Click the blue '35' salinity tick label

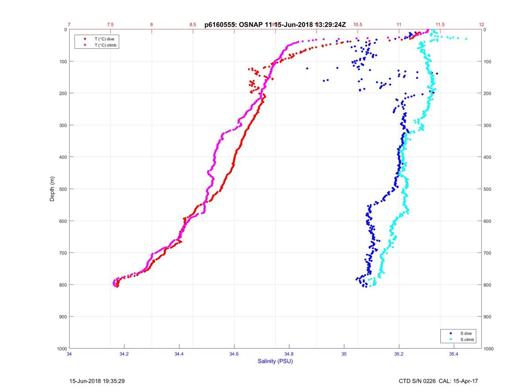344,354
